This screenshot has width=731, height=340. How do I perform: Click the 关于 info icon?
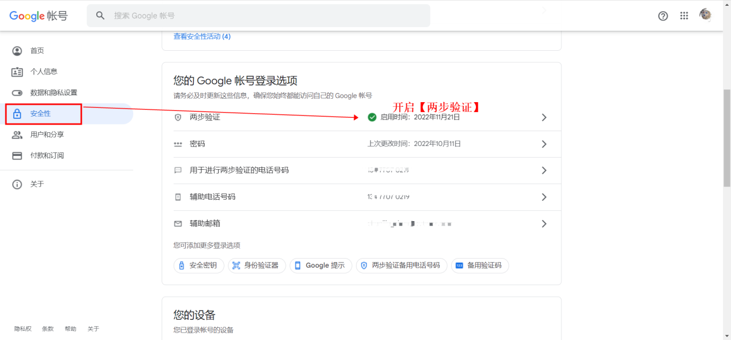point(17,185)
